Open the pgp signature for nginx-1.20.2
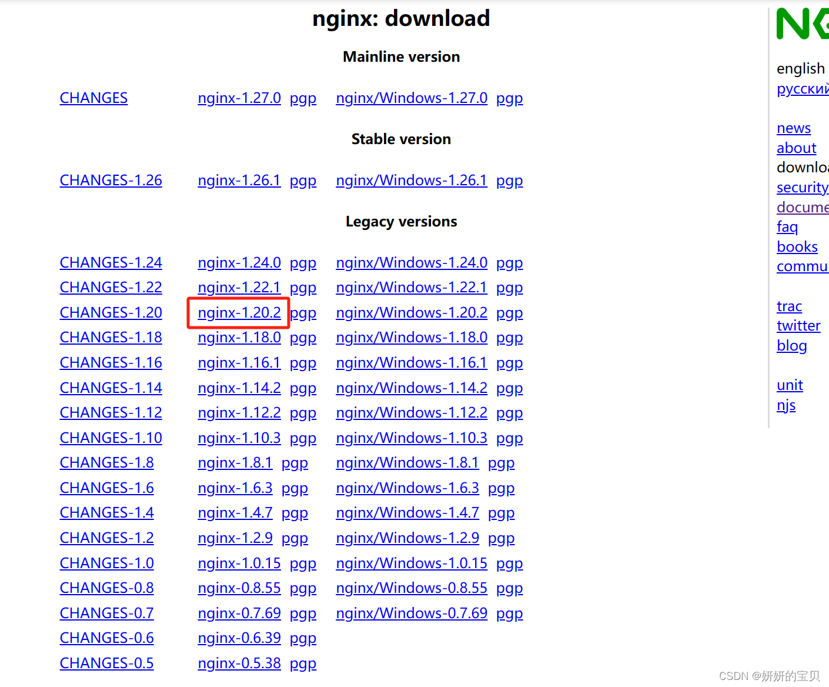The height and width of the screenshot is (687, 829). click(x=303, y=313)
